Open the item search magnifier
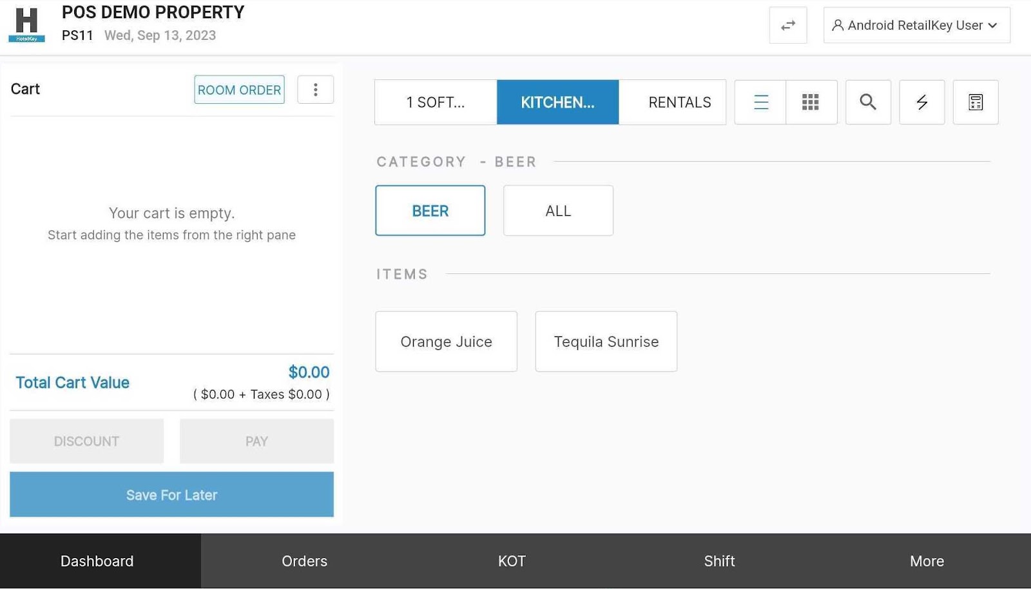Screen dimensions: 1031x589 tap(868, 102)
